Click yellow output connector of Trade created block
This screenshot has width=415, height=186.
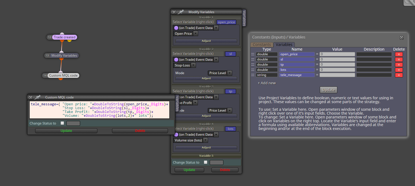point(69,40)
